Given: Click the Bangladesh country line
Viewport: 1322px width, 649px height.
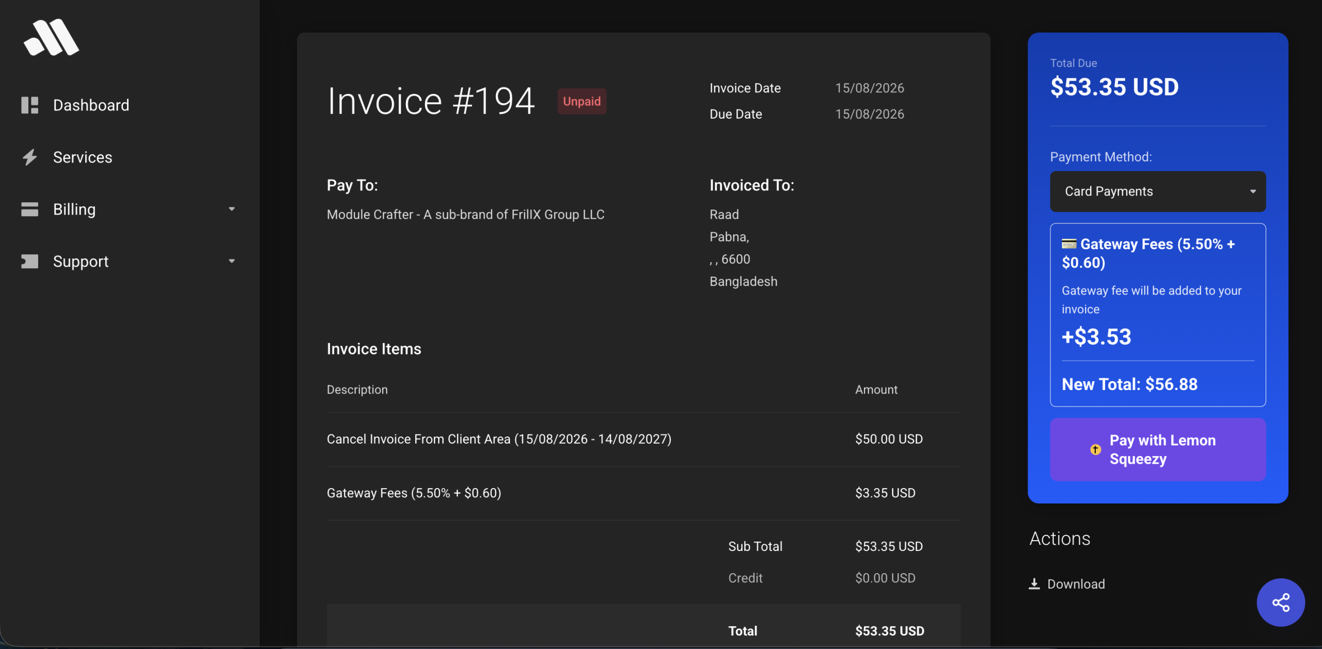Looking at the screenshot, I should (743, 282).
